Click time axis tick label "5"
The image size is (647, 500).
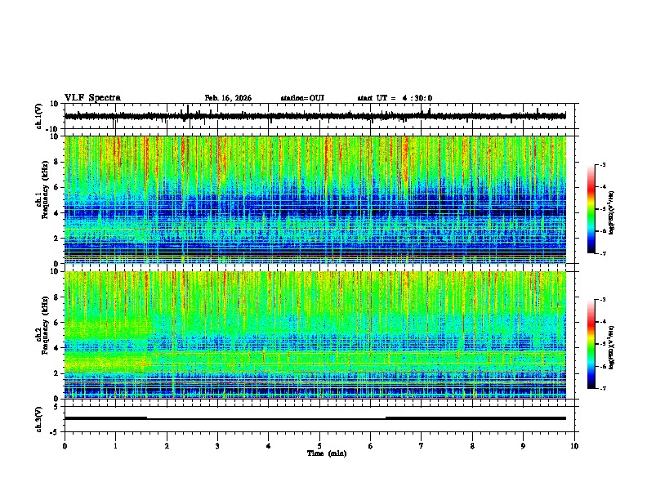tap(319, 446)
